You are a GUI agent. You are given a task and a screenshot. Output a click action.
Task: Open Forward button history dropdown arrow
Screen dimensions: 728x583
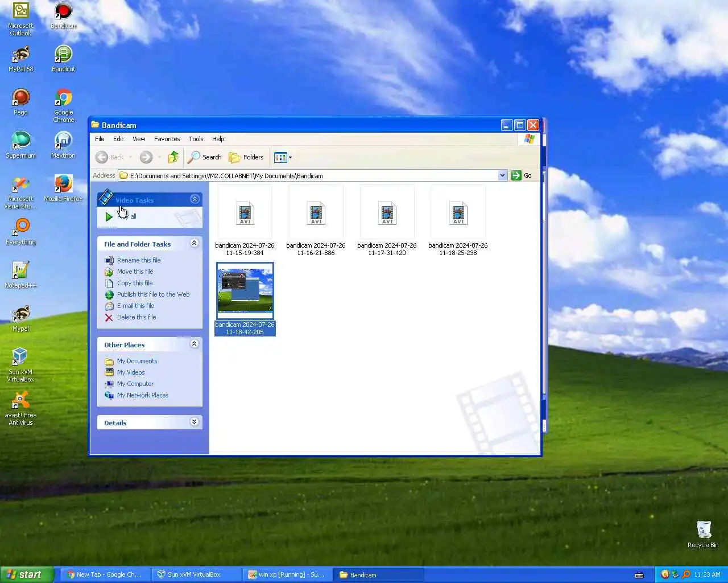[159, 157]
